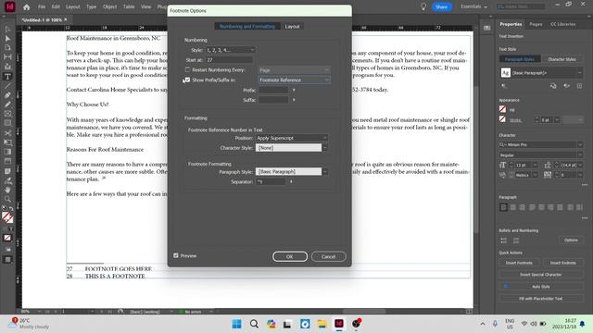This screenshot has height=333, width=593.
Task: Select the Gradient Feather tool
Action: click(x=7, y=161)
